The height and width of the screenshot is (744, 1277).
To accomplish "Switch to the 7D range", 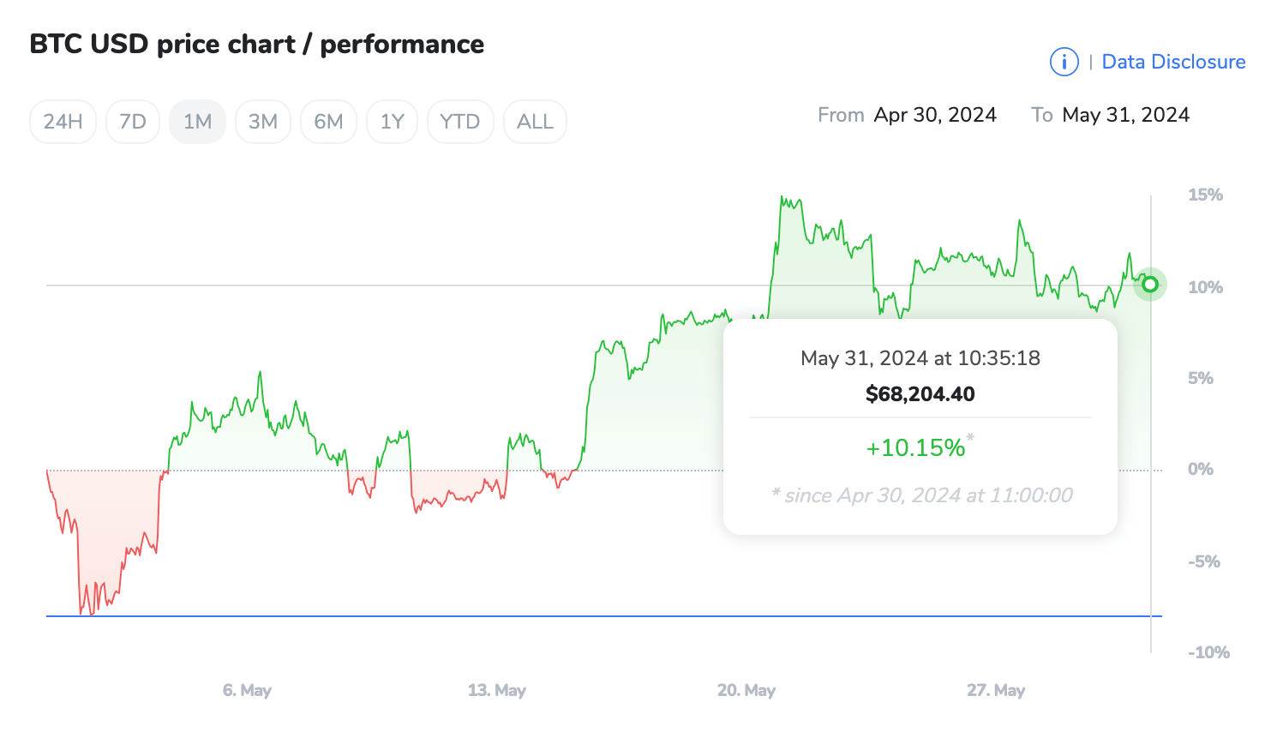I will pos(133,122).
